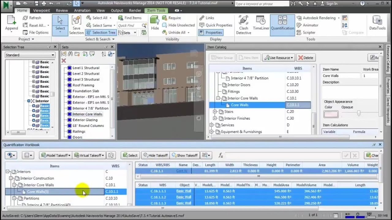Open the Sets dropdown in ribbon
Image resolution: width=392 pixels, height=220 pixels.
click(127, 33)
